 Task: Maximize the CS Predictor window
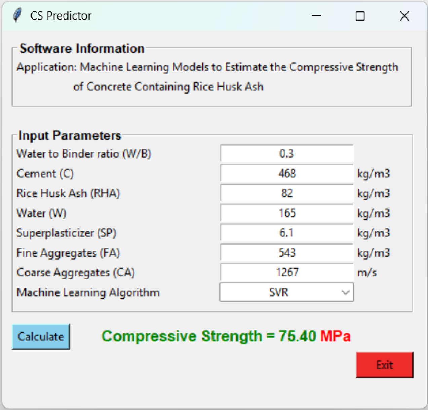point(360,16)
